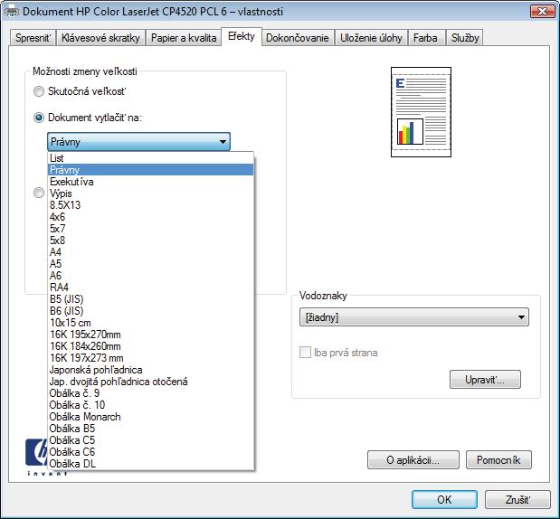
Task: Select Obálka C6 option
Action: pyautogui.click(x=151, y=452)
